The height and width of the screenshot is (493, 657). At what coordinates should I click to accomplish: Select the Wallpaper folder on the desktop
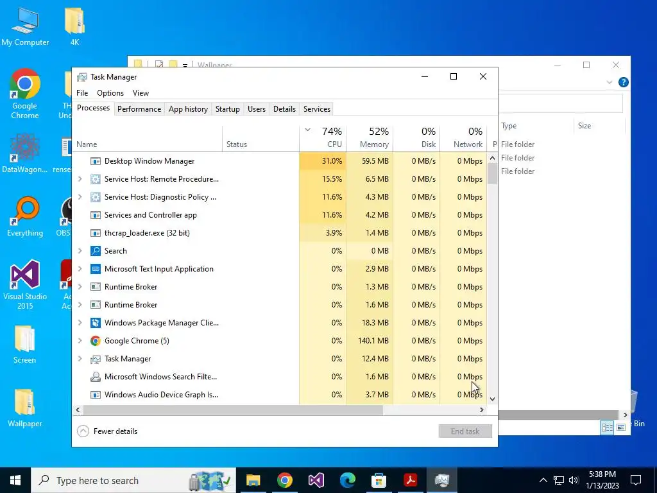[x=25, y=408]
